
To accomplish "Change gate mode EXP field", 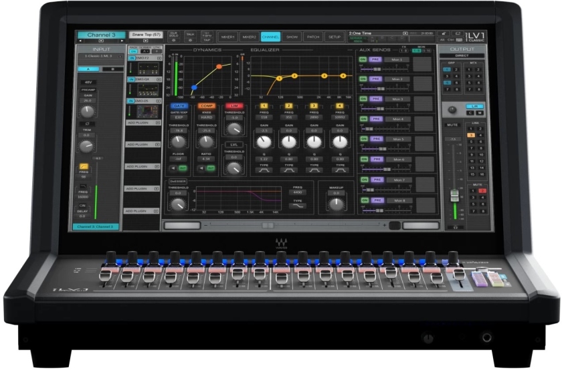I will (179, 118).
